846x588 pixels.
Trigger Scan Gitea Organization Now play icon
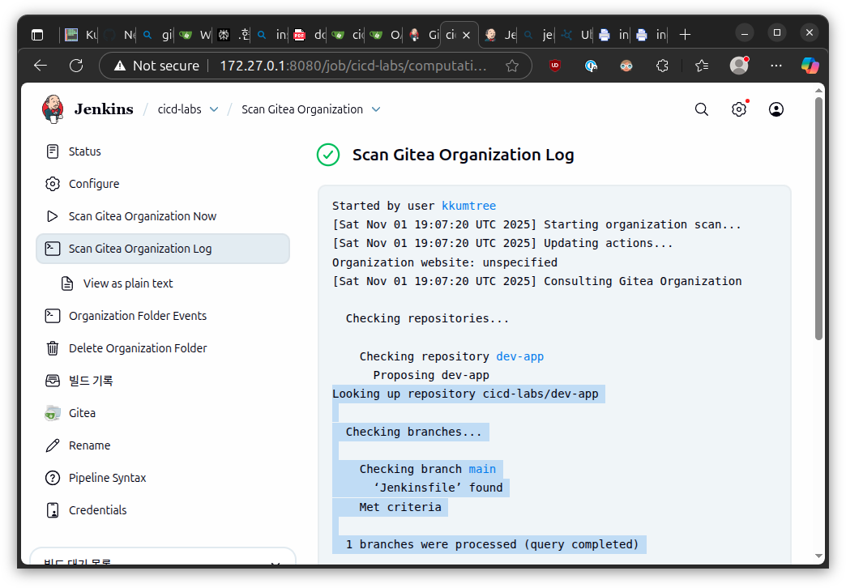53,216
